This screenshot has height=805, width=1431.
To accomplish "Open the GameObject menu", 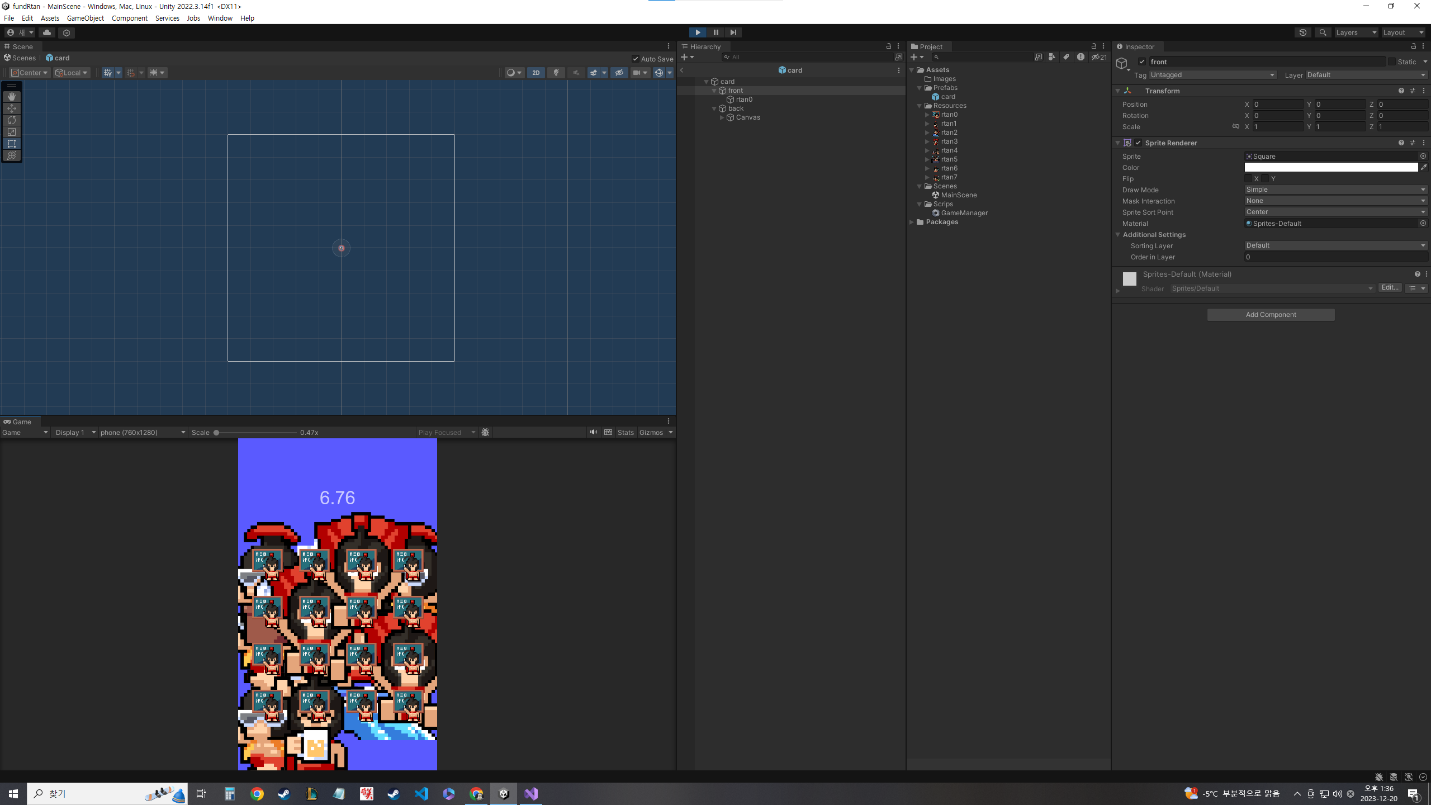I will (86, 18).
